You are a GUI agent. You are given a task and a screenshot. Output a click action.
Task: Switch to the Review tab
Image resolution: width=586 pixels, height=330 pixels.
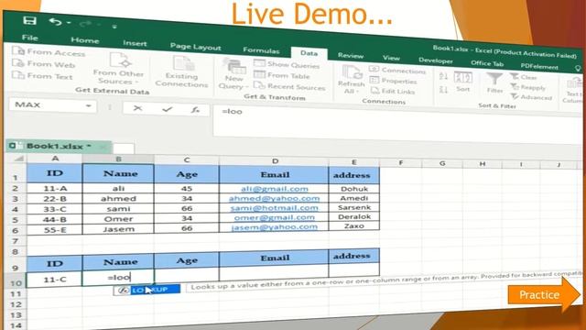pyautogui.click(x=351, y=55)
